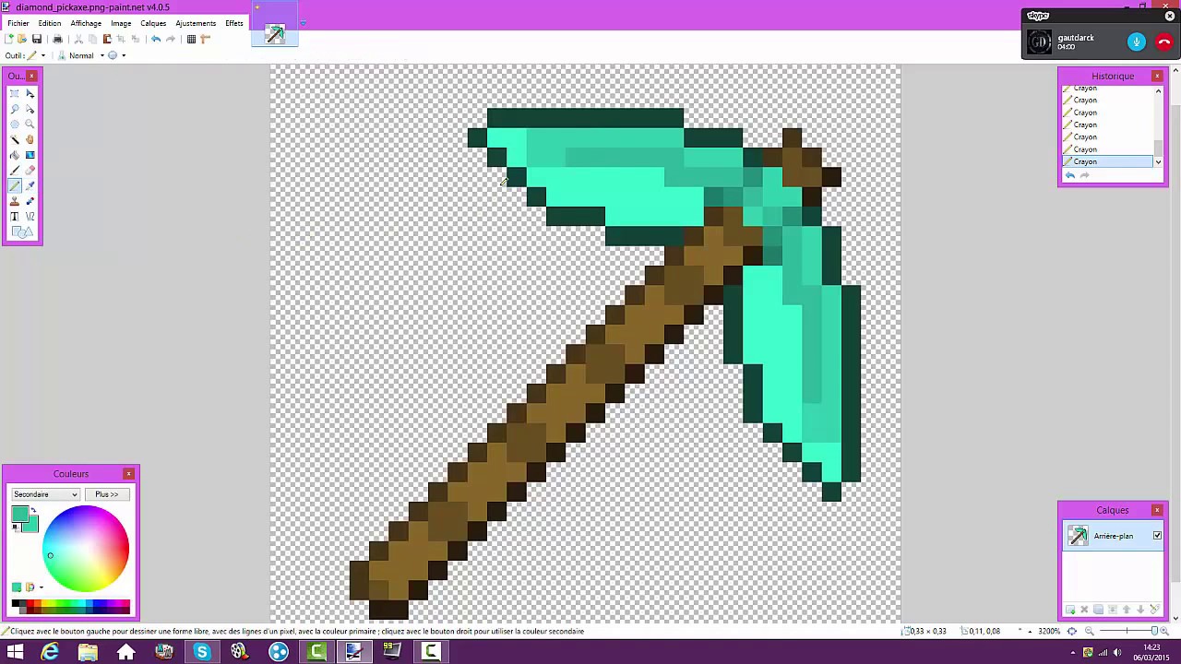
Task: Select the Color Picker eyedropper tool
Action: coord(30,185)
